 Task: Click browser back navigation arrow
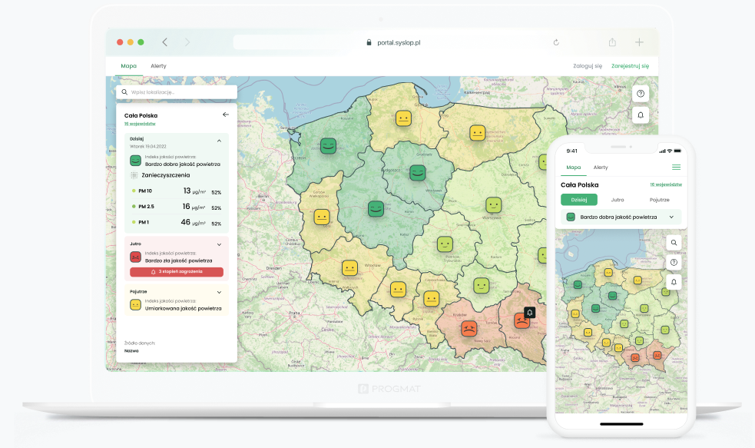pos(164,42)
